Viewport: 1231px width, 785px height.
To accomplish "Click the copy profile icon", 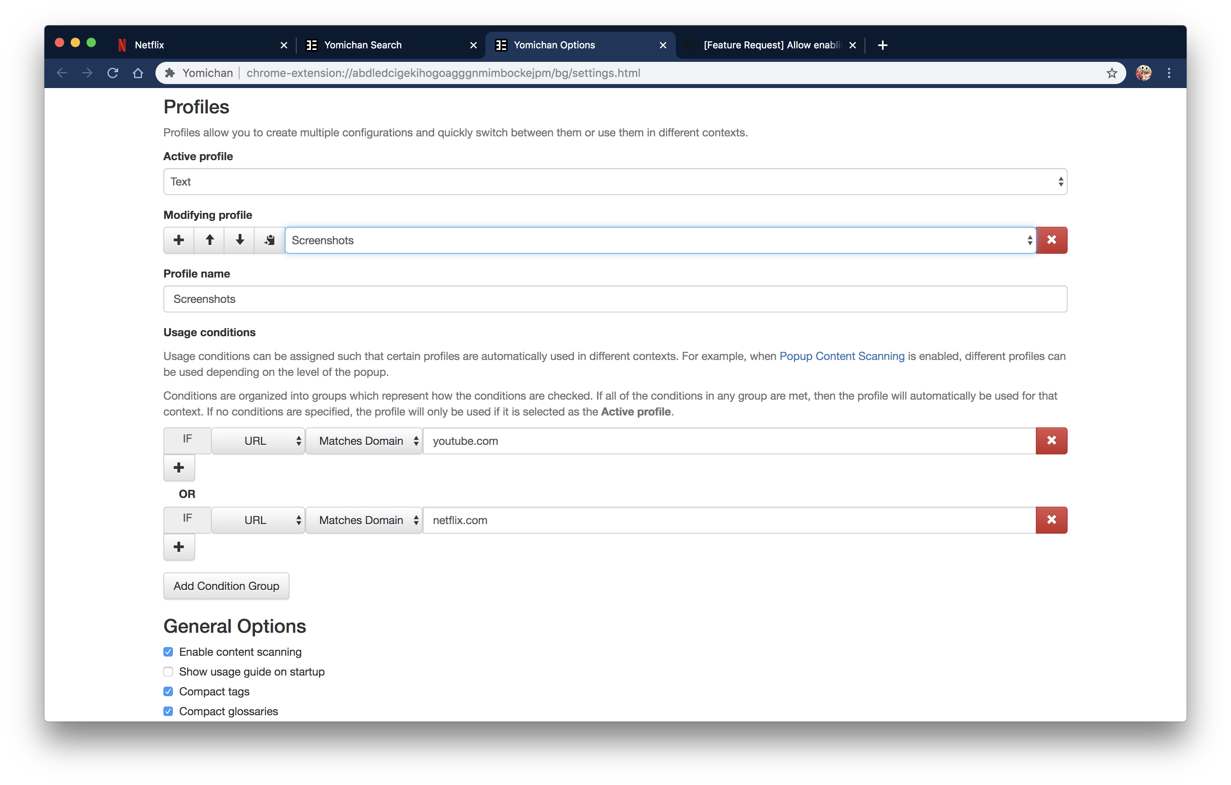I will coord(269,240).
